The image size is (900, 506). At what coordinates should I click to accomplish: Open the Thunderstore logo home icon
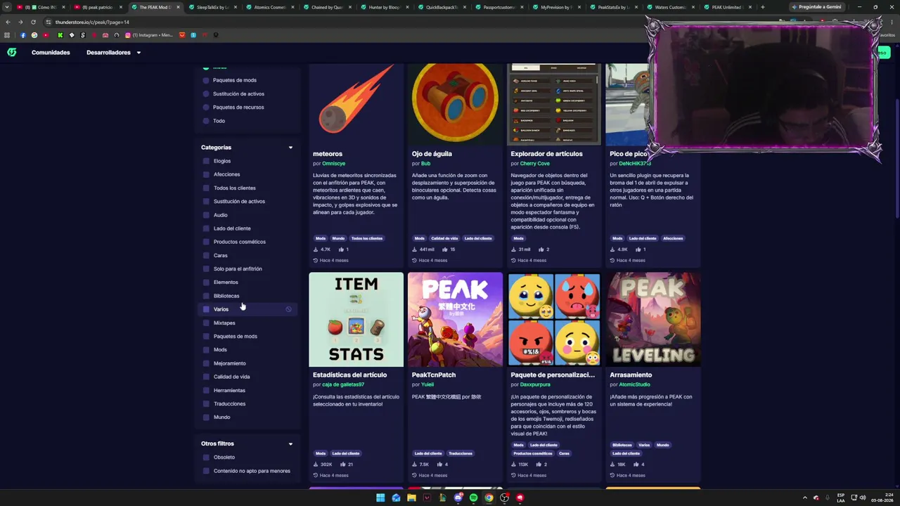[12, 53]
